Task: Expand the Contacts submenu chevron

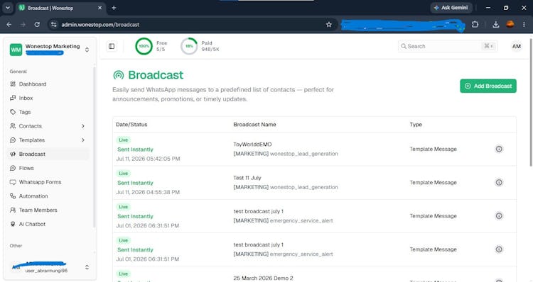Action: click(x=83, y=126)
